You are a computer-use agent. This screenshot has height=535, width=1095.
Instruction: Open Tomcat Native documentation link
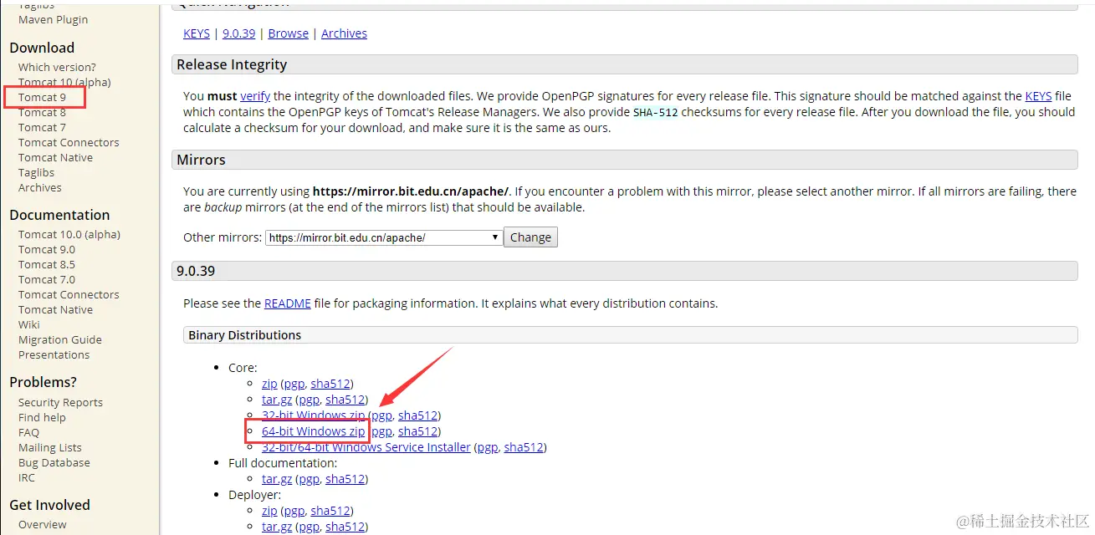(55, 309)
